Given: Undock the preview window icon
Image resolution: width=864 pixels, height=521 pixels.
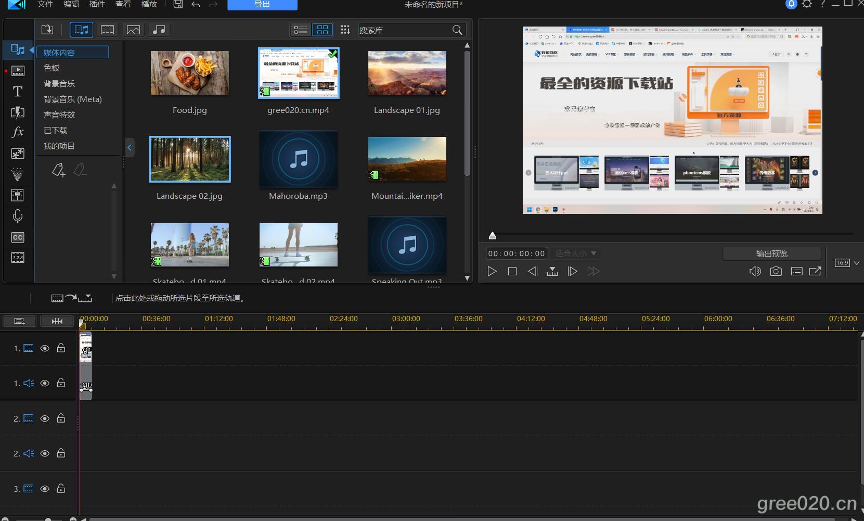Looking at the screenshot, I should [815, 271].
